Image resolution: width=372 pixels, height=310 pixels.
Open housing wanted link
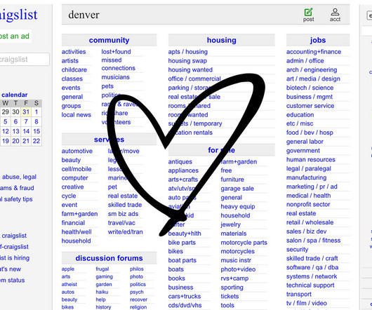pos(190,69)
